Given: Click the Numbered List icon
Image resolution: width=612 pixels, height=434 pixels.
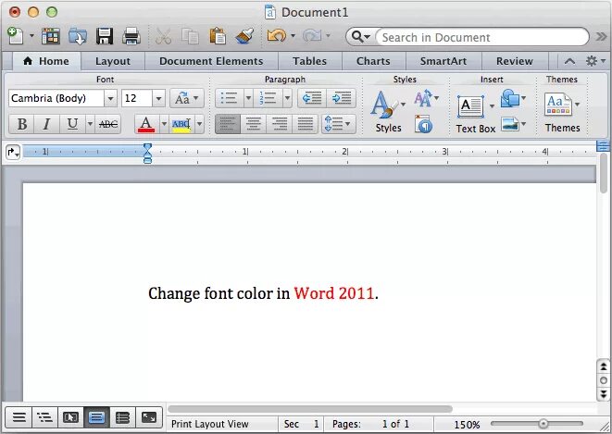Looking at the screenshot, I should 269,98.
